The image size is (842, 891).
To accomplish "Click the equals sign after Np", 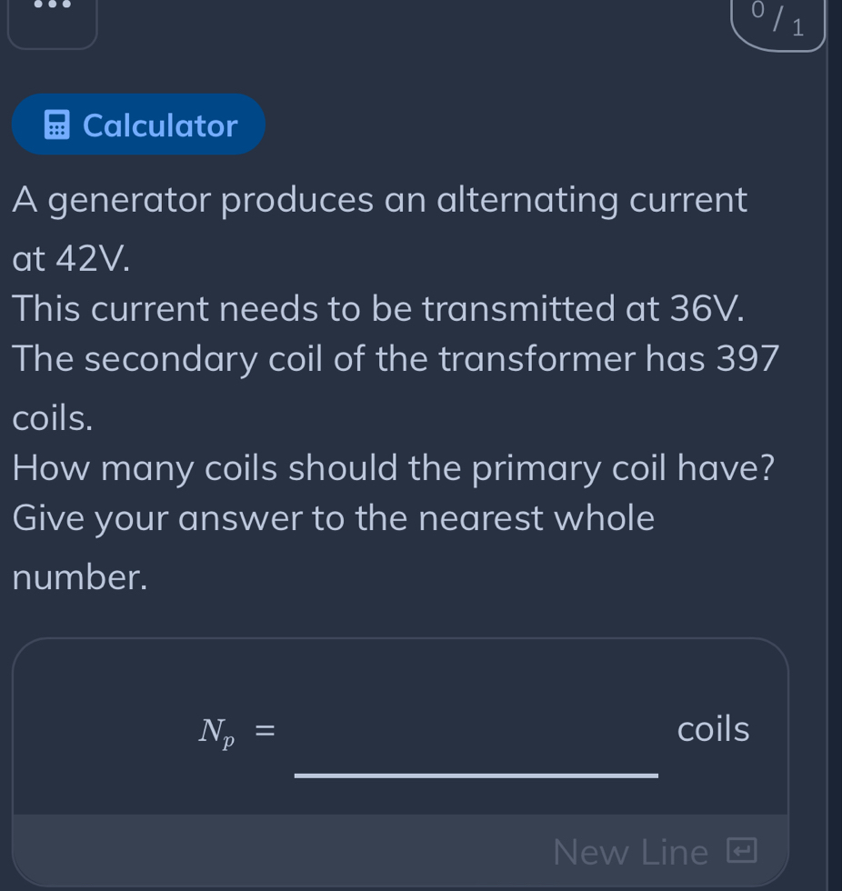I will point(265,731).
